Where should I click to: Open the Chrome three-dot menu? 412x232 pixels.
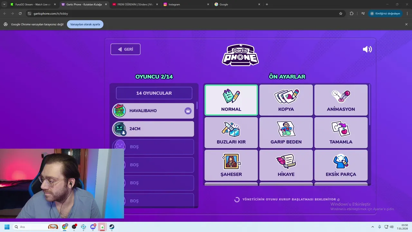407,14
